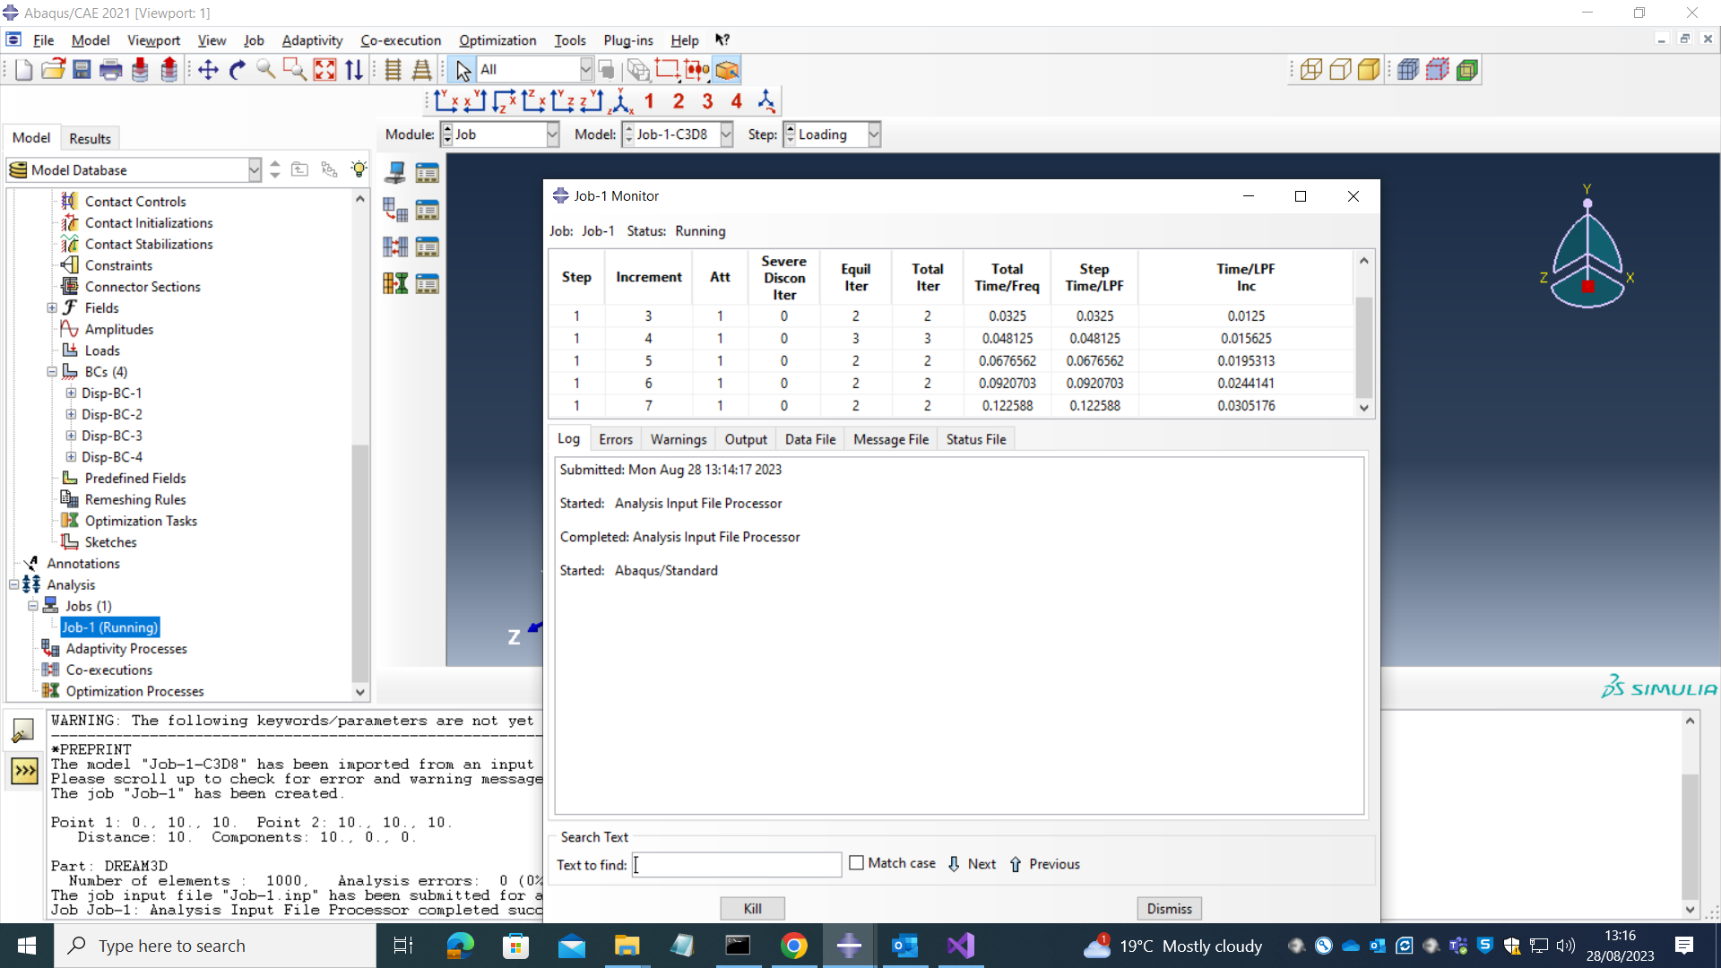Screen dimensions: 1721x968
Task: Click the Save Model Database icon
Action: tap(82, 70)
